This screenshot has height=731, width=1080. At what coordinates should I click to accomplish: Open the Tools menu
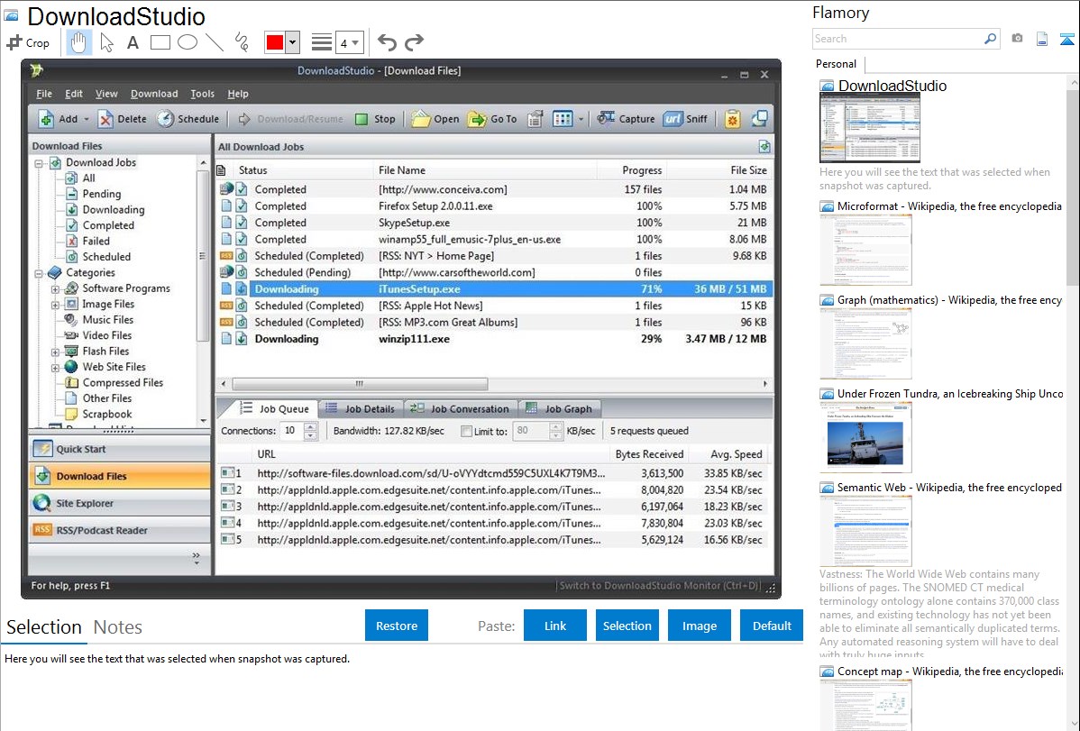(203, 94)
